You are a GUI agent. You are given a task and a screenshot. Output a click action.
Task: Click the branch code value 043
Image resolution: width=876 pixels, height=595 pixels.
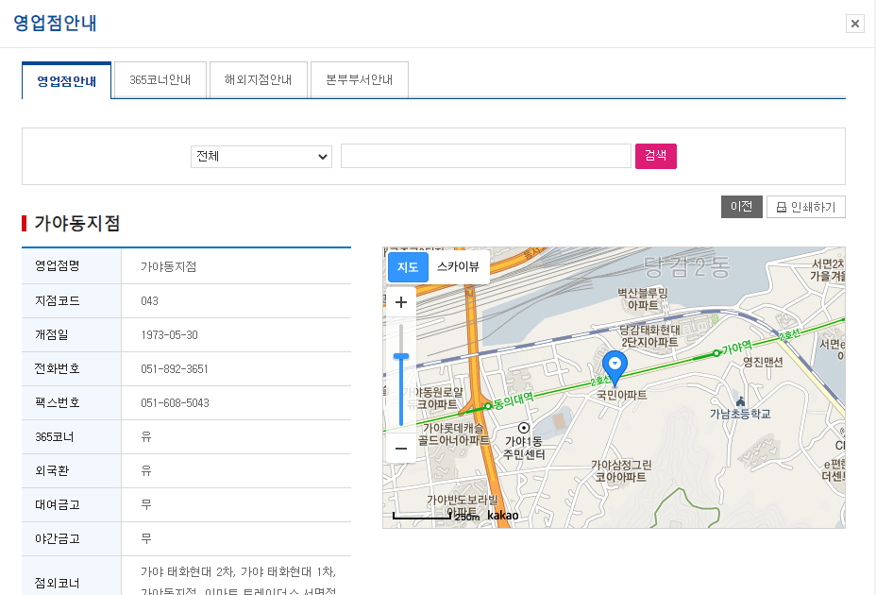[x=149, y=301]
